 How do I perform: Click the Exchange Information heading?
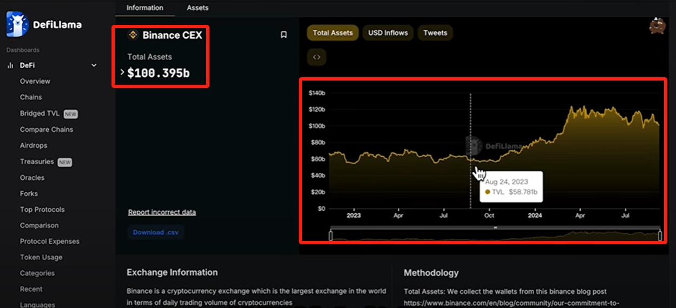click(172, 272)
